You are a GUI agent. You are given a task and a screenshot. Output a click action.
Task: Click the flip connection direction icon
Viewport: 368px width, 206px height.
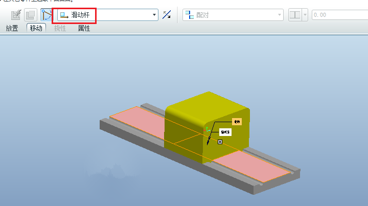pyautogui.click(x=167, y=15)
